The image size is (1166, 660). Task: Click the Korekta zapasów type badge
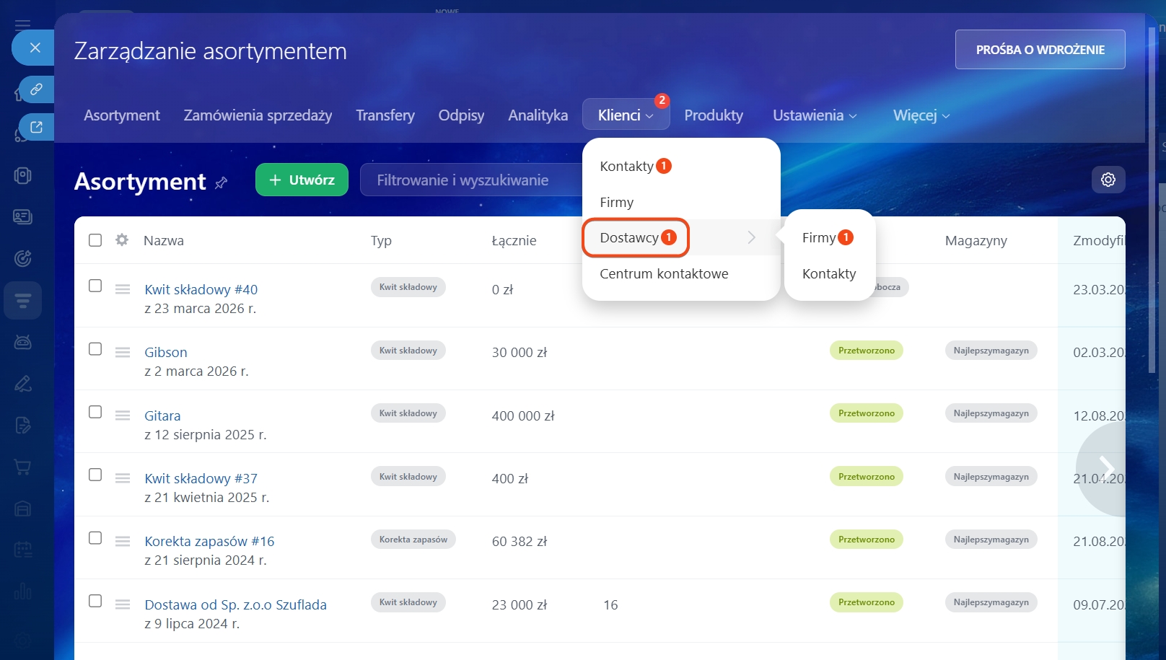(413, 540)
